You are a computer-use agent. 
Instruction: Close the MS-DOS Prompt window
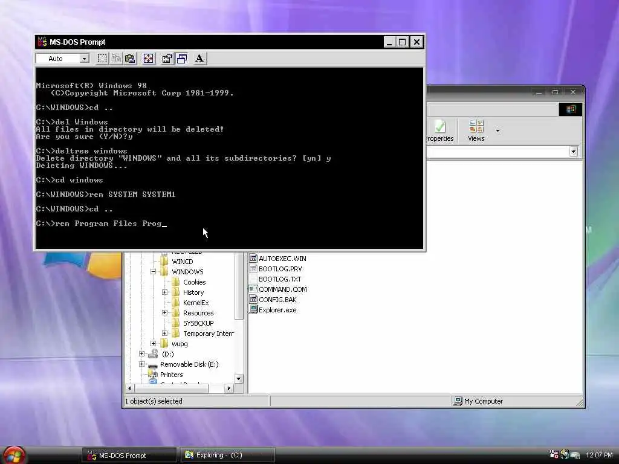pyautogui.click(x=416, y=42)
